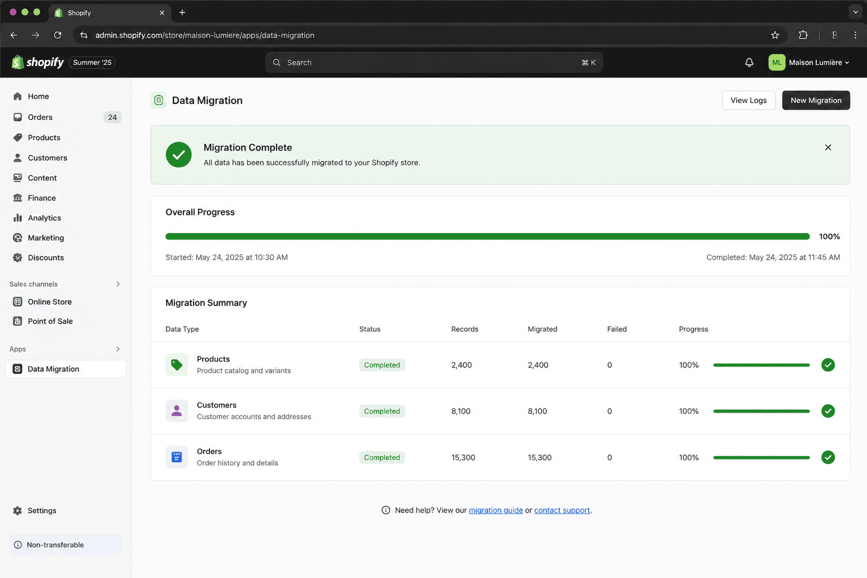Click the Home sidebar icon
Viewport: 867px width, 578px height.
tap(17, 97)
